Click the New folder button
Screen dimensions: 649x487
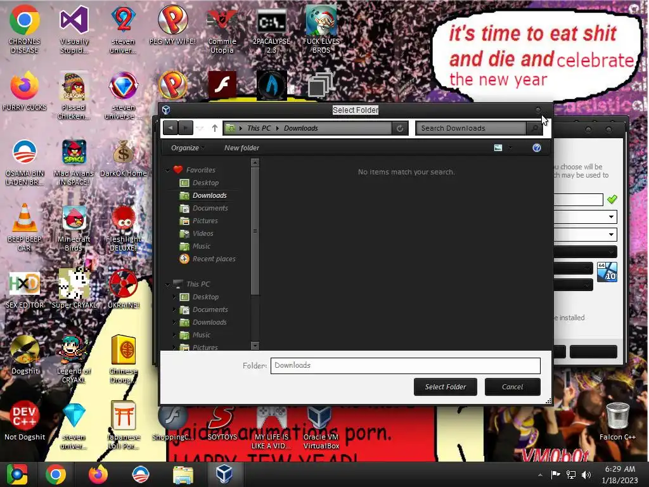click(241, 148)
